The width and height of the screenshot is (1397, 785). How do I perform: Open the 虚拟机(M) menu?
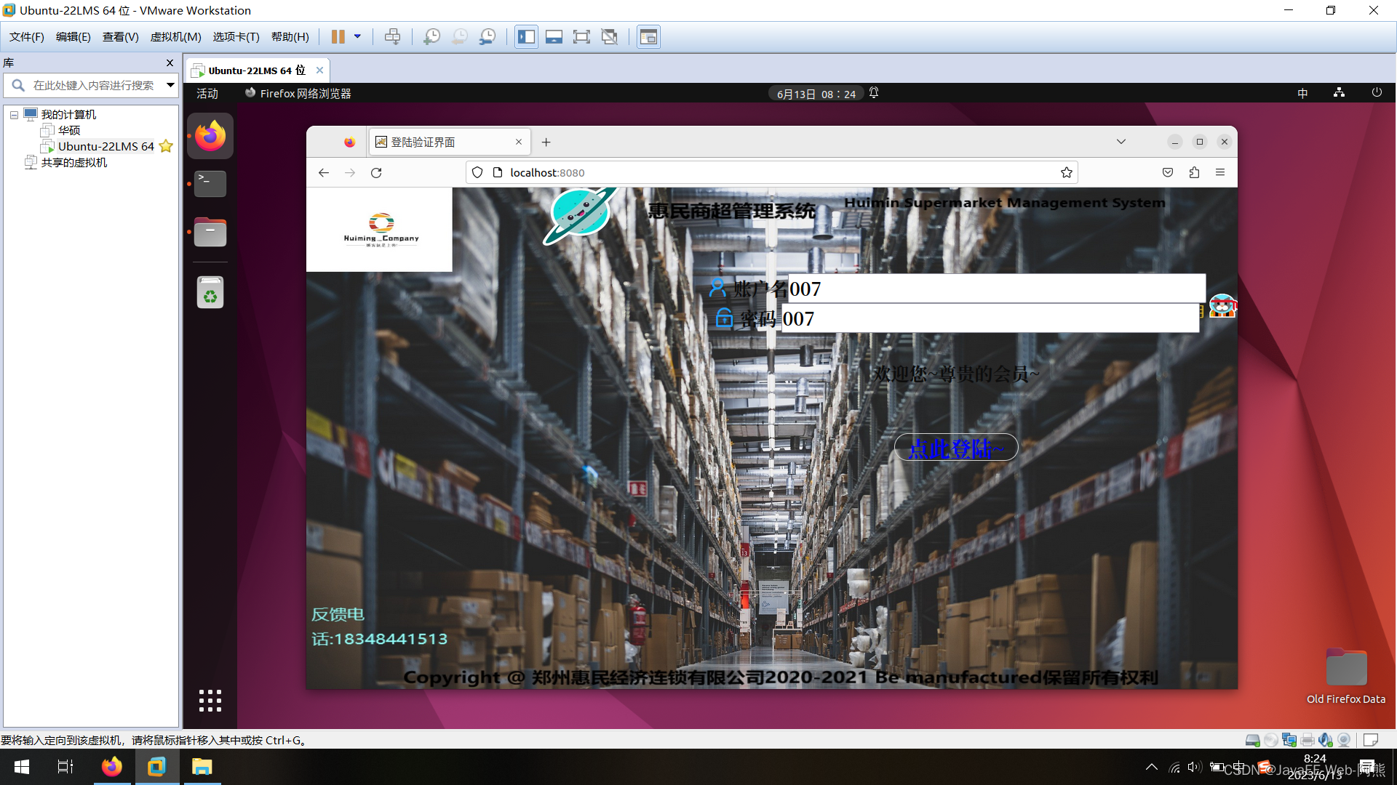point(176,36)
